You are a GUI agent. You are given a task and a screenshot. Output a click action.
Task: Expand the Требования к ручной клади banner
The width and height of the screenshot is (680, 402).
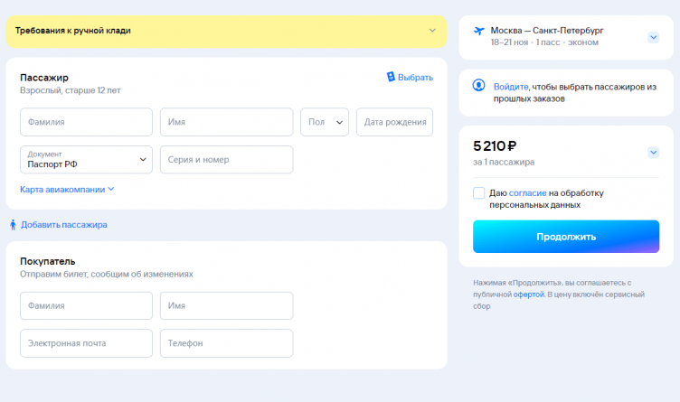coord(432,31)
